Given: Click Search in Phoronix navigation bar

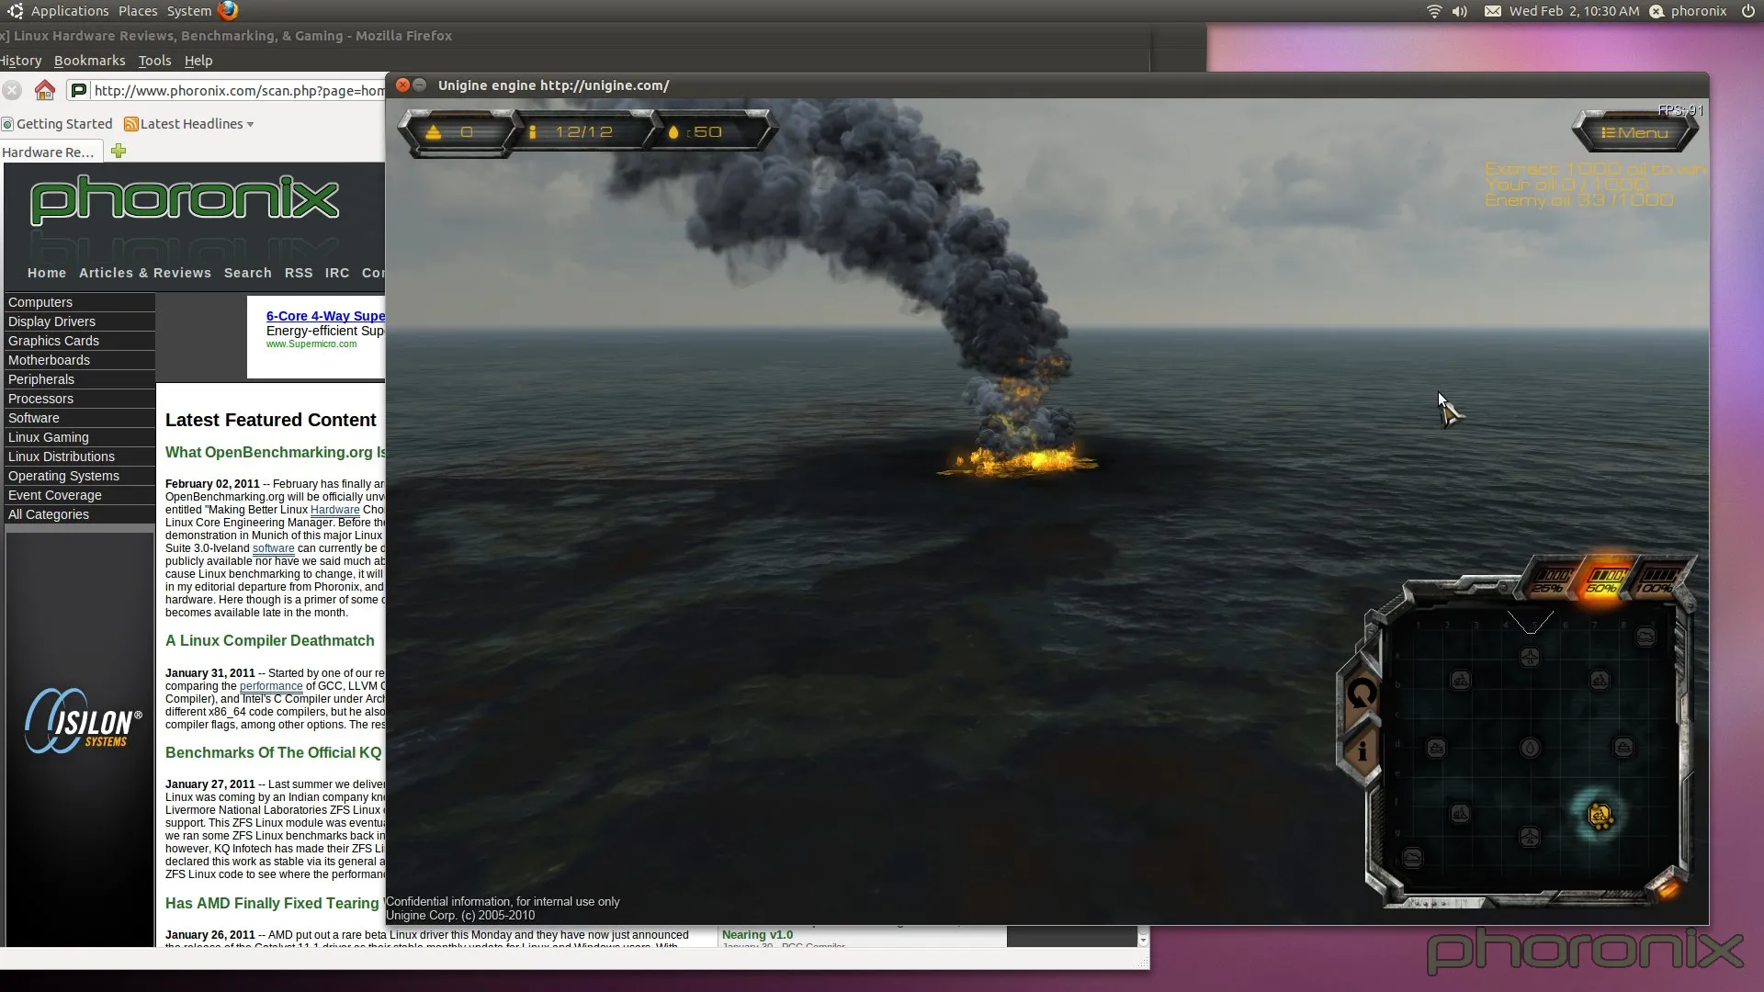Looking at the screenshot, I should pos(248,273).
